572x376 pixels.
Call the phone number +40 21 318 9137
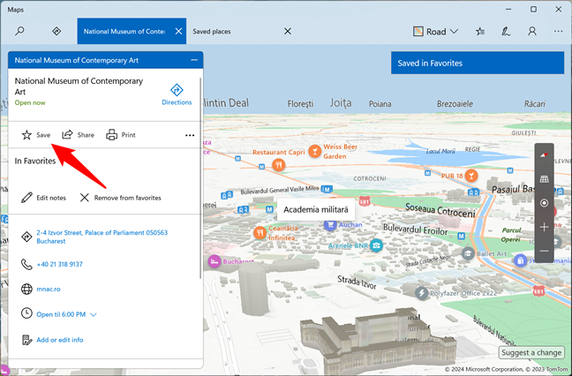click(x=59, y=264)
